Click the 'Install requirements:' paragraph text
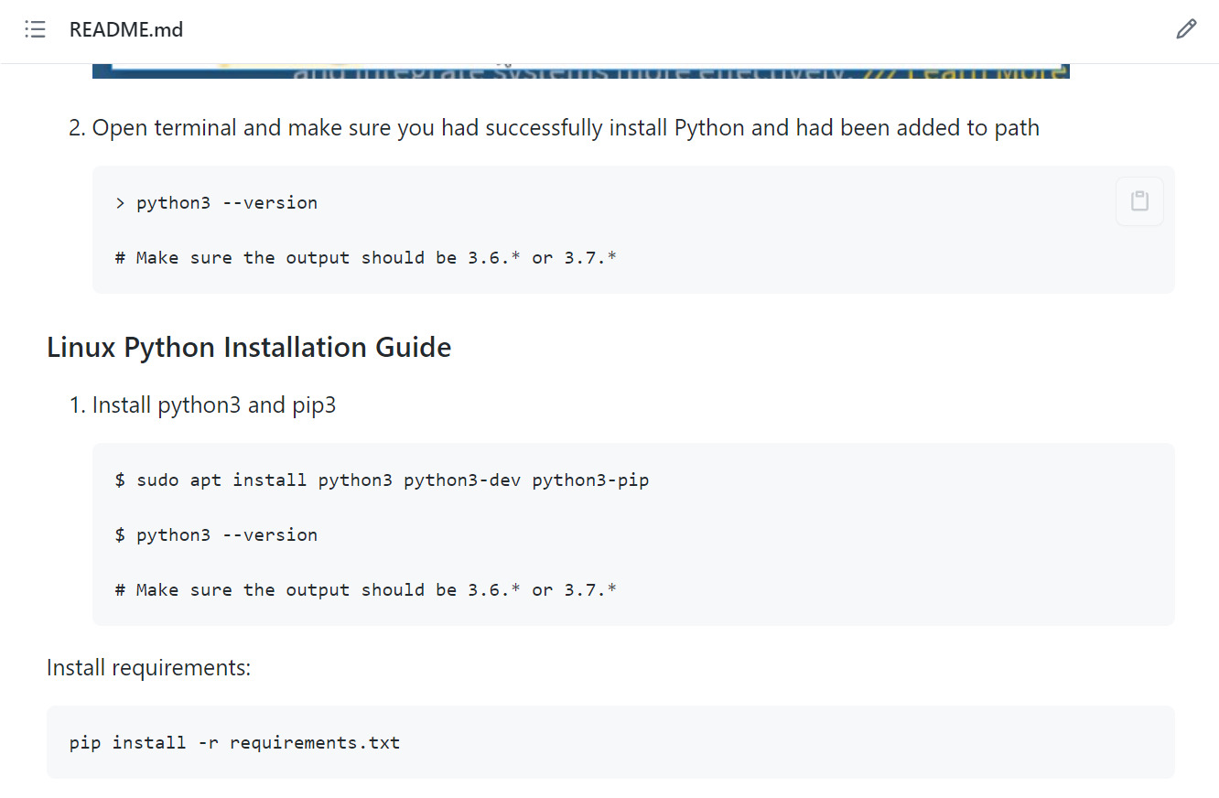1219x798 pixels. pyautogui.click(x=148, y=668)
